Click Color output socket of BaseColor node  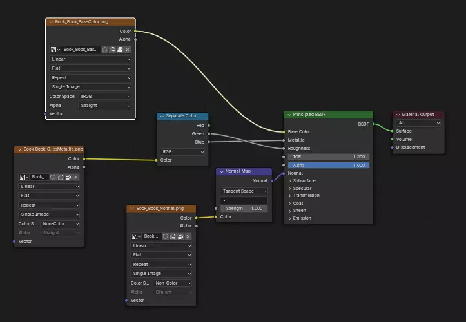click(x=135, y=31)
